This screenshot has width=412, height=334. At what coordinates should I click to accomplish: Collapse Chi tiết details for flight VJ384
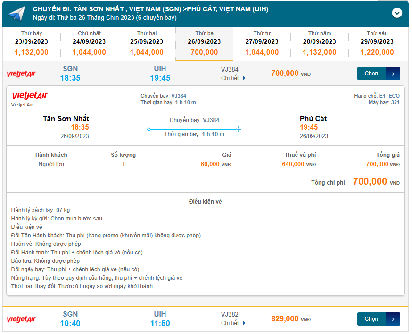coord(233,78)
